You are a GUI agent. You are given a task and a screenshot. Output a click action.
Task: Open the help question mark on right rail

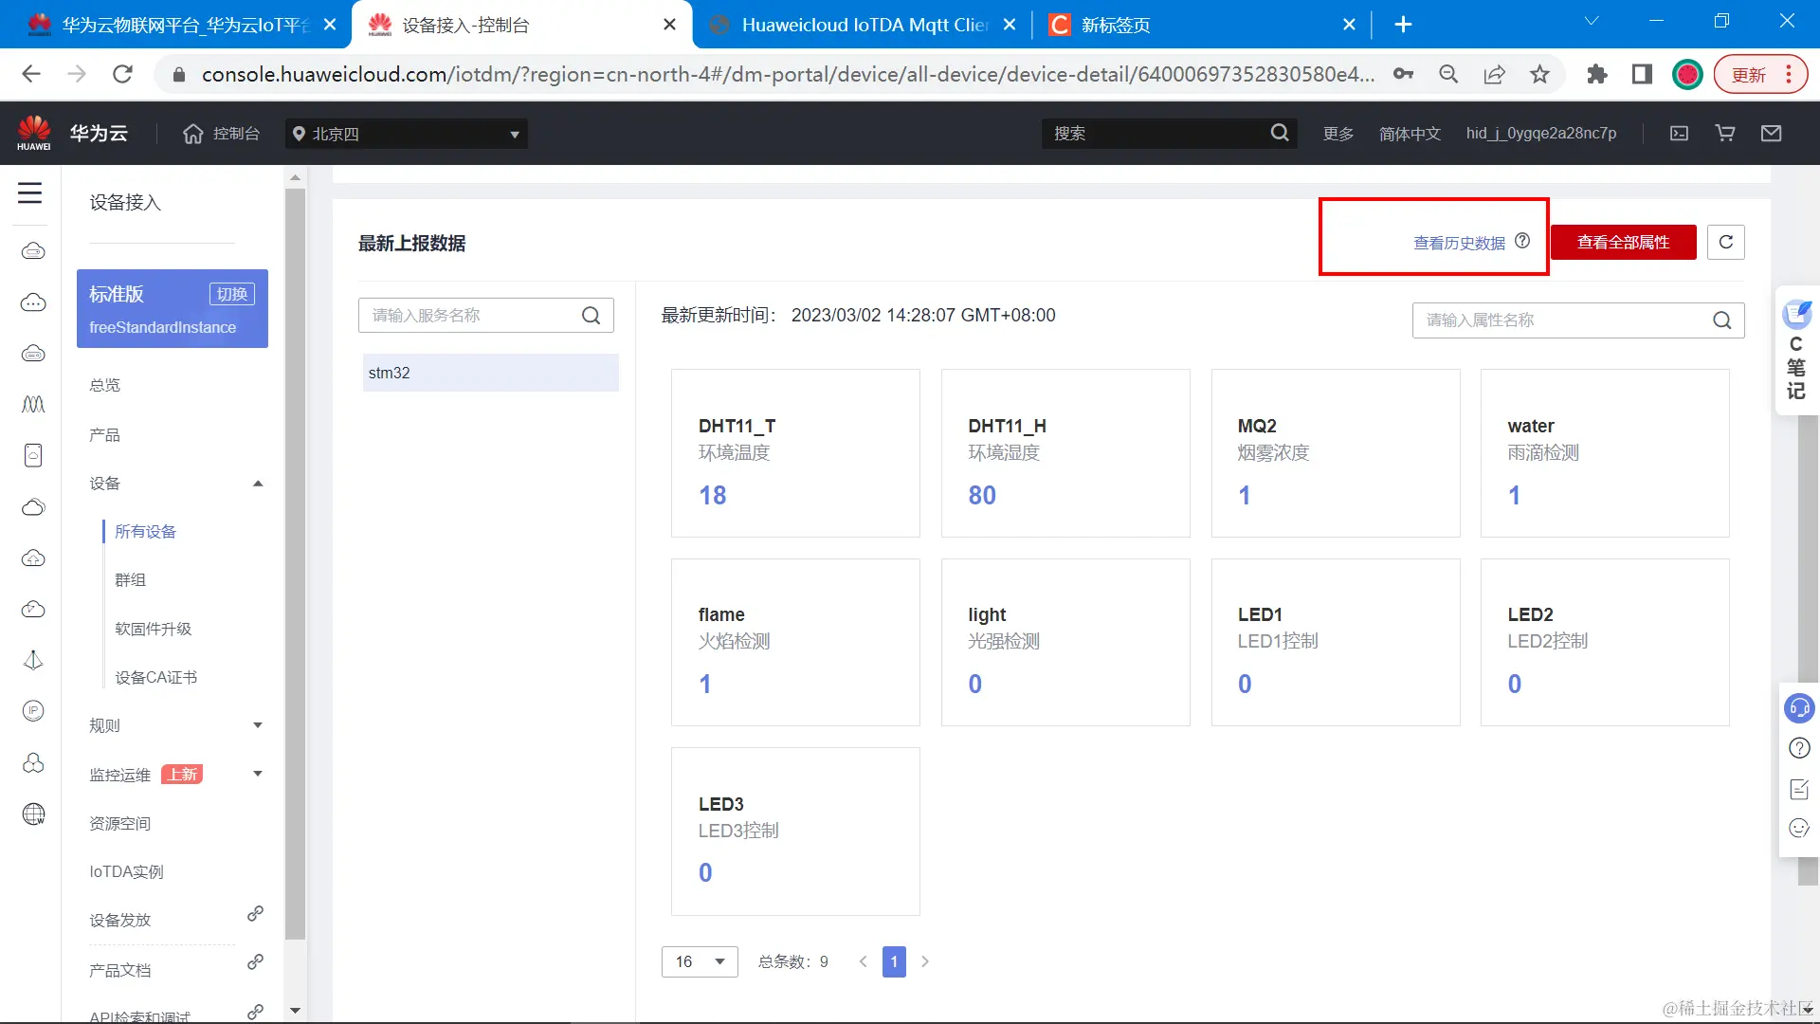(x=1798, y=748)
